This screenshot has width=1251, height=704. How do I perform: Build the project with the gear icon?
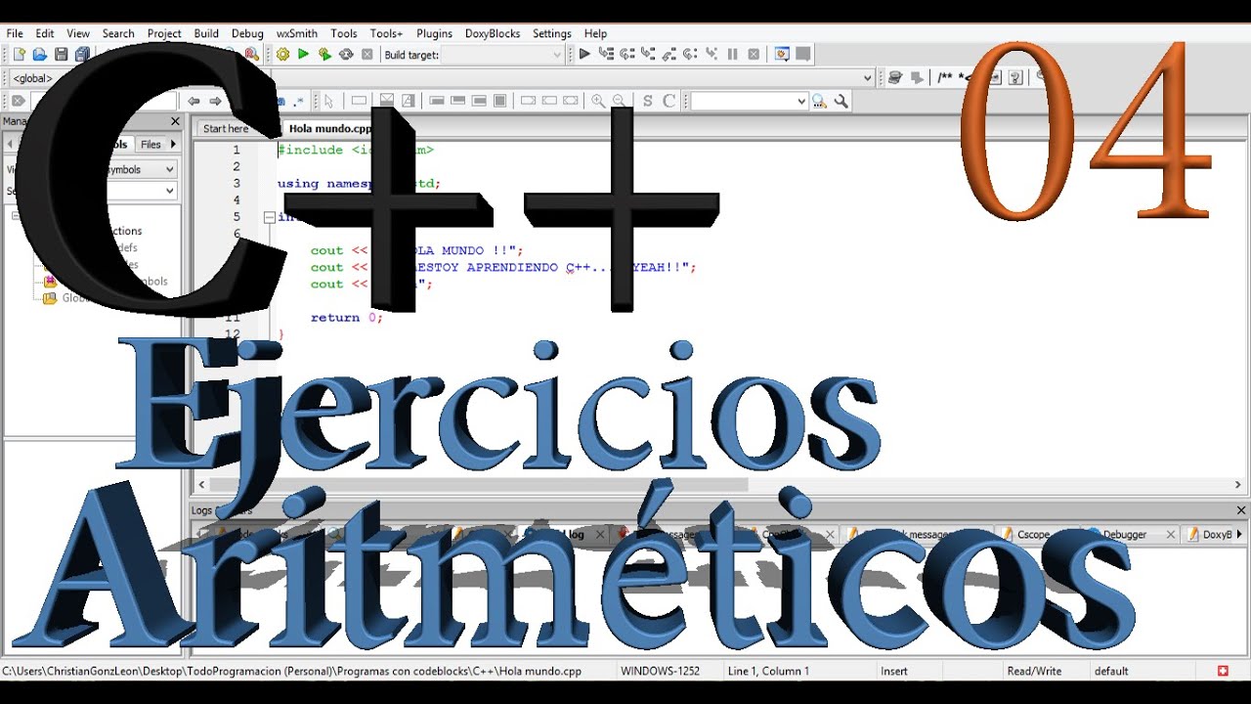click(282, 55)
